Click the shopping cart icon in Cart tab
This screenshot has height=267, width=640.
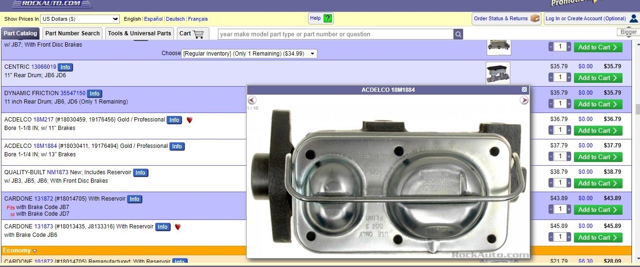tap(199, 33)
